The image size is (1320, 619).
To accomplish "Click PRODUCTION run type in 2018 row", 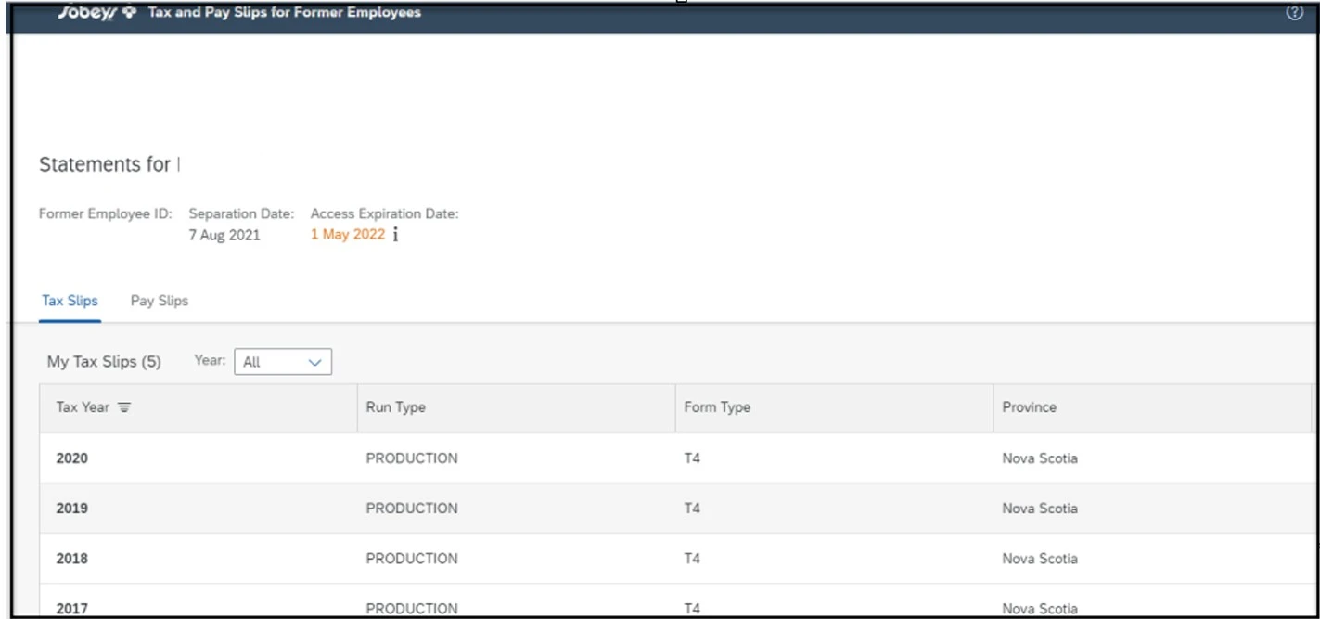I will point(412,559).
